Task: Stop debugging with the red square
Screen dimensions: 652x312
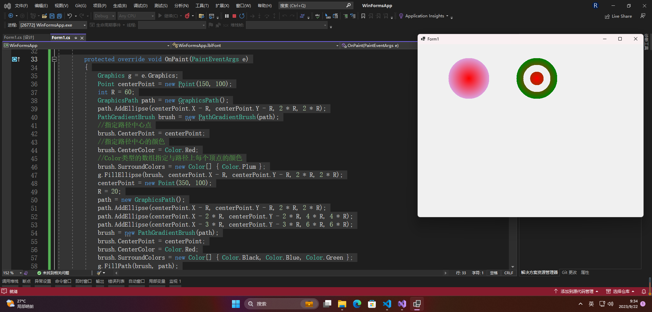Action: [234, 16]
